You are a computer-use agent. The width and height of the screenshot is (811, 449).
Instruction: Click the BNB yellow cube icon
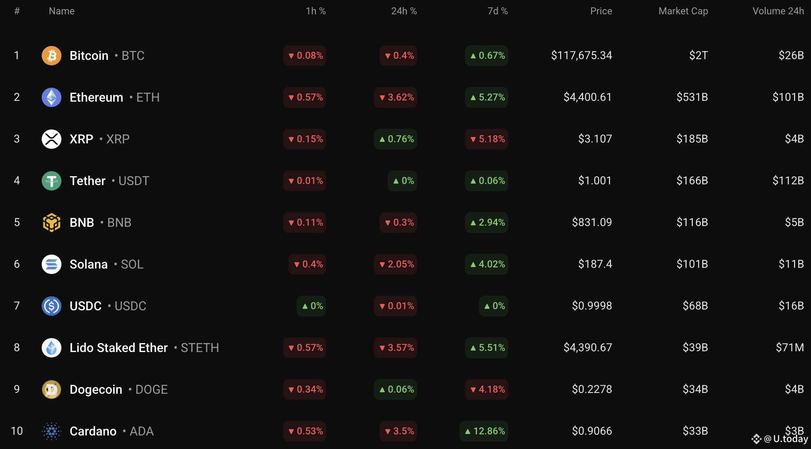click(x=51, y=223)
